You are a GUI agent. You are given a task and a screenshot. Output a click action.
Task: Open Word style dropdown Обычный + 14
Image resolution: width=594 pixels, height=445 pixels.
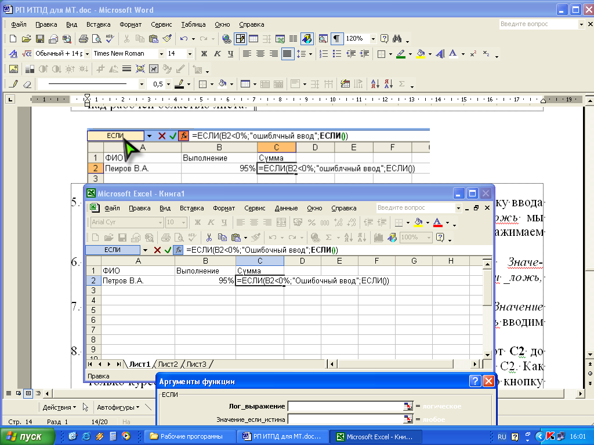point(87,54)
